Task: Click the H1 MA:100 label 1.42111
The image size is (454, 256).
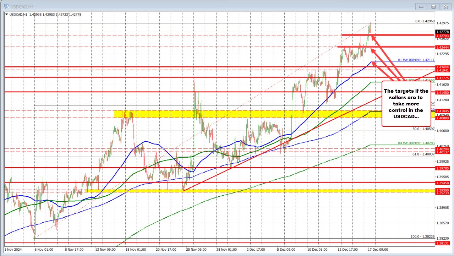Action: (x=416, y=60)
